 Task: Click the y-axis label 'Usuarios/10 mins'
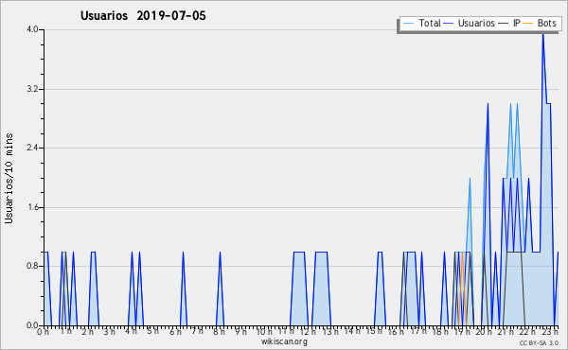click(9, 178)
